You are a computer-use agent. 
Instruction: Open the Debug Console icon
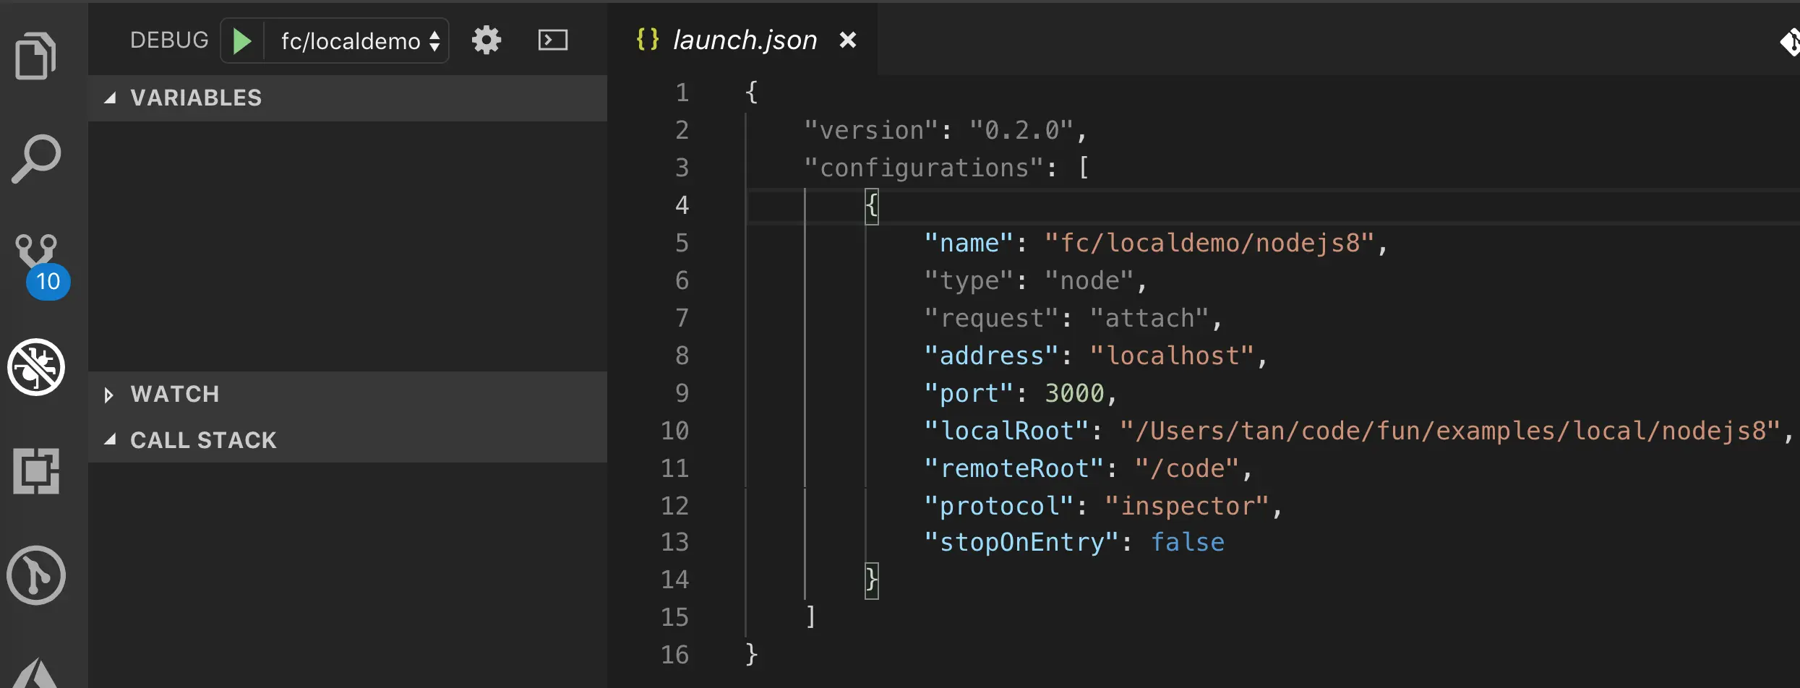point(553,40)
